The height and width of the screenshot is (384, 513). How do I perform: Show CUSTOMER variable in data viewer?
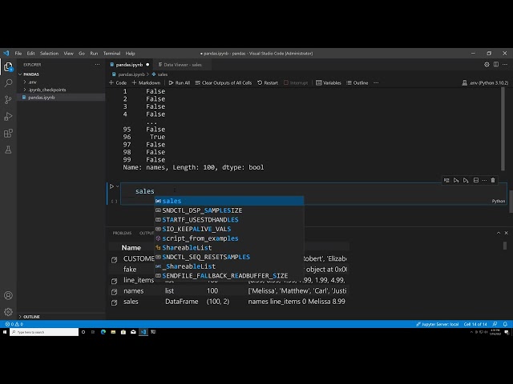[114, 260]
